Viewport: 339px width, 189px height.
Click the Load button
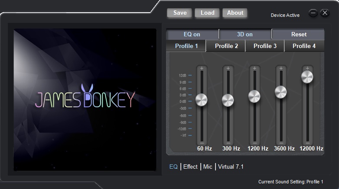coord(207,13)
